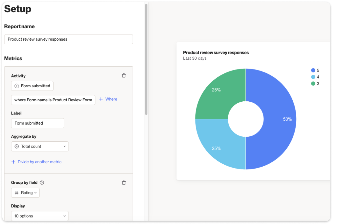
Task: Click the Aggregate by label
Action: [24, 137]
